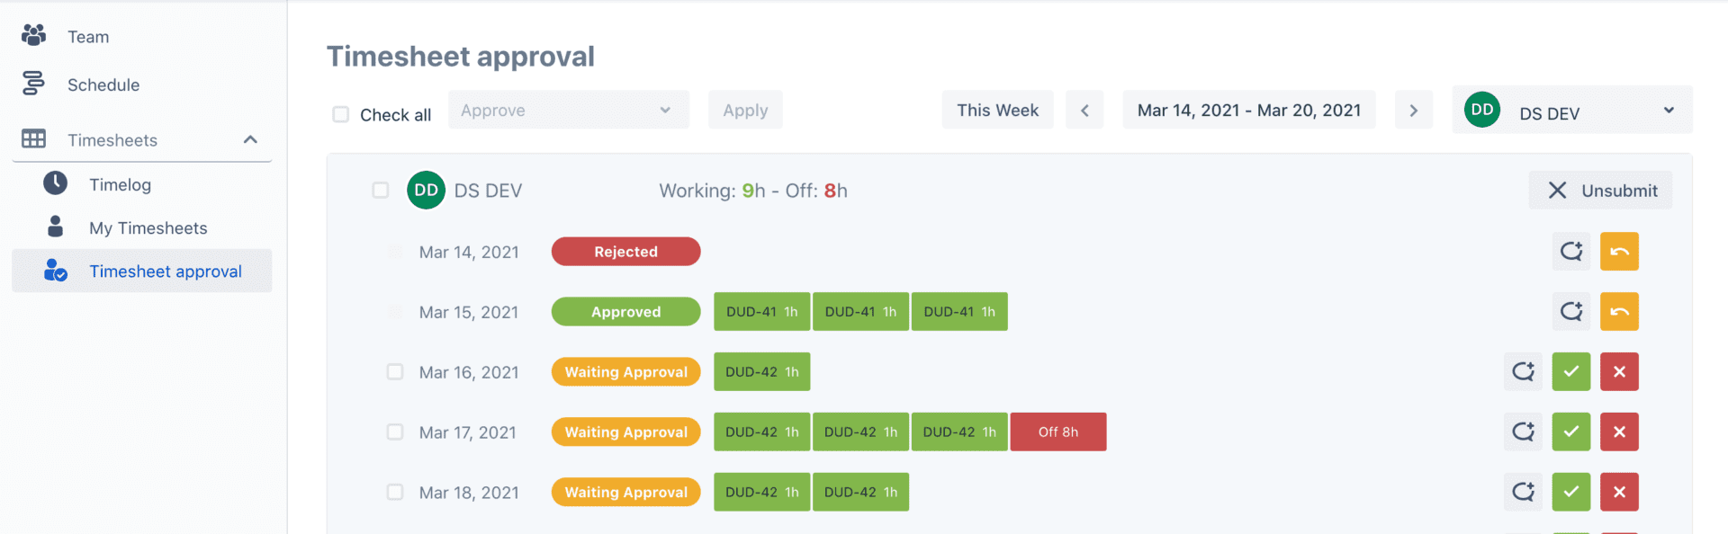Go to Timesheet approval in sidebar
Viewport: 1728px width, 534px height.
coord(166,271)
